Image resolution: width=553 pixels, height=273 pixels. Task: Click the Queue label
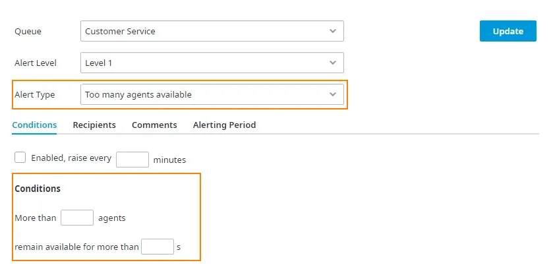[28, 32]
